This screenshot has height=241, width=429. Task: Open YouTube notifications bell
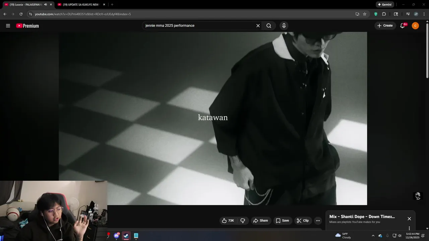coord(403,26)
